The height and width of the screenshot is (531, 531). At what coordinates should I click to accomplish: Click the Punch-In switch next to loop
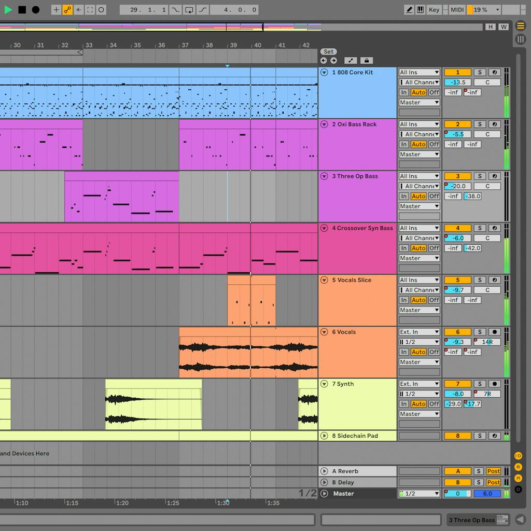pyautogui.click(x=175, y=9)
